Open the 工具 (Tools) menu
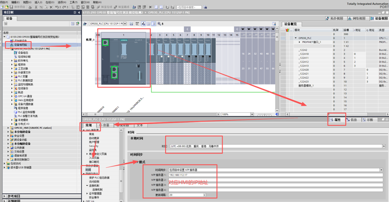The width and height of the screenshot is (389, 202). (x=73, y=2)
